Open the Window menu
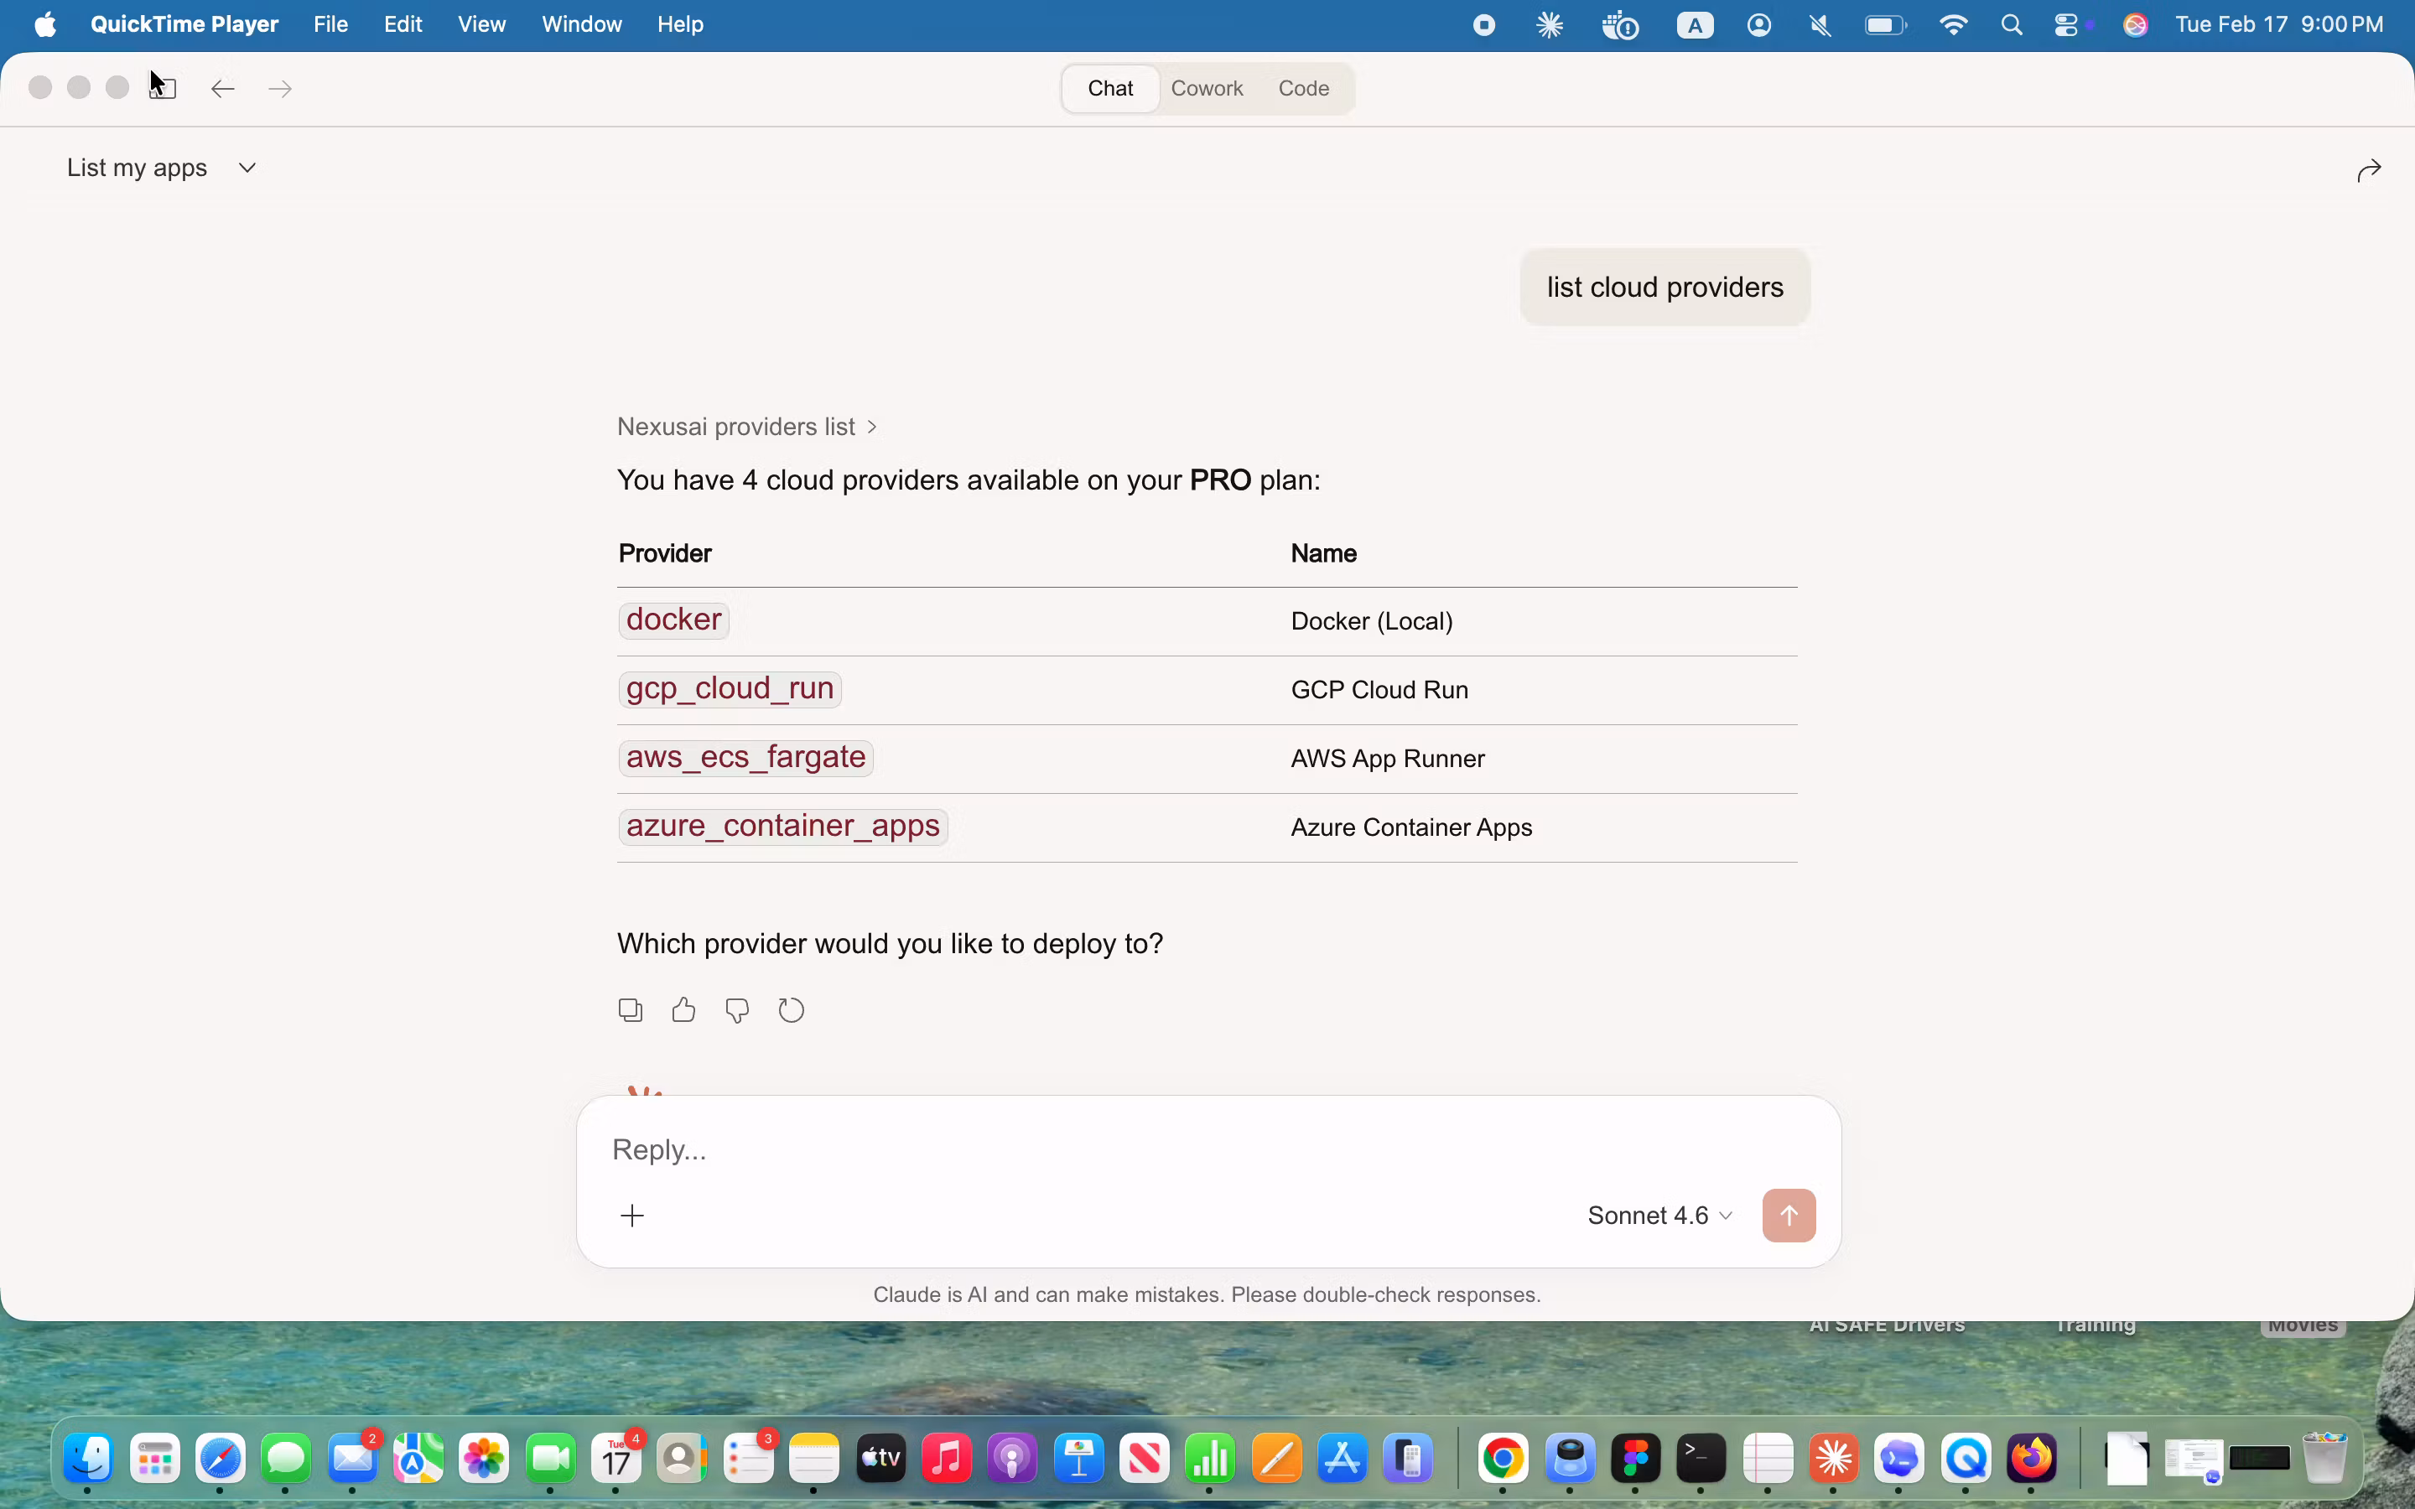This screenshot has width=2415, height=1509. [x=582, y=24]
